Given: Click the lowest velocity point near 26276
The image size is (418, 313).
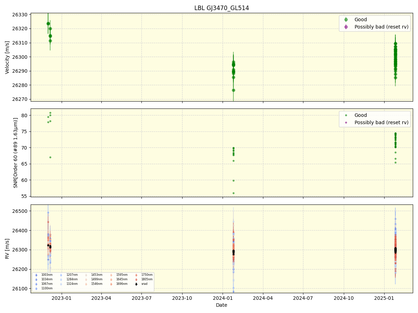Looking at the screenshot, I should point(233,90).
